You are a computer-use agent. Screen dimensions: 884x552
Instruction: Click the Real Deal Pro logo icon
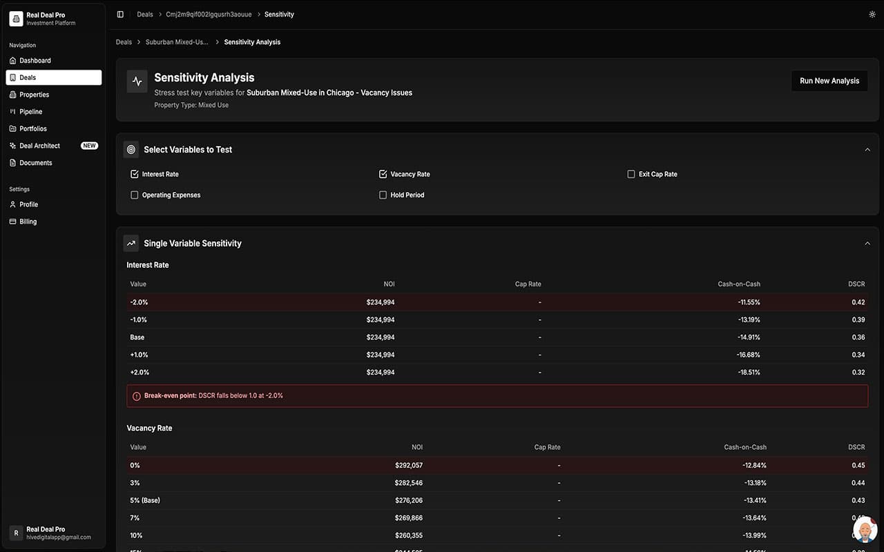click(x=16, y=19)
